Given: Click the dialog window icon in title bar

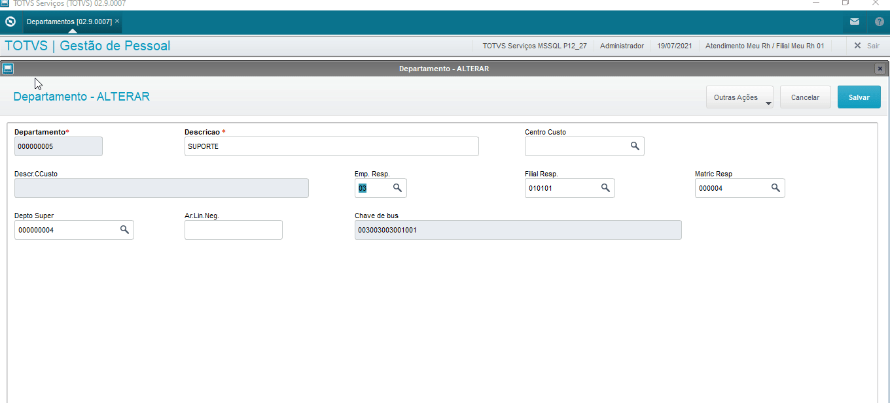Looking at the screenshot, I should [x=7, y=69].
